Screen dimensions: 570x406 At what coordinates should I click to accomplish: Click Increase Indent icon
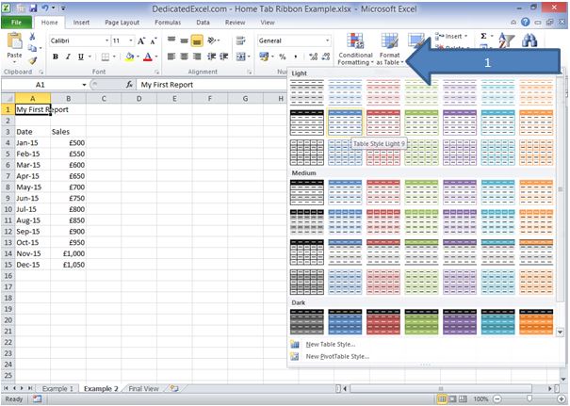coord(223,57)
